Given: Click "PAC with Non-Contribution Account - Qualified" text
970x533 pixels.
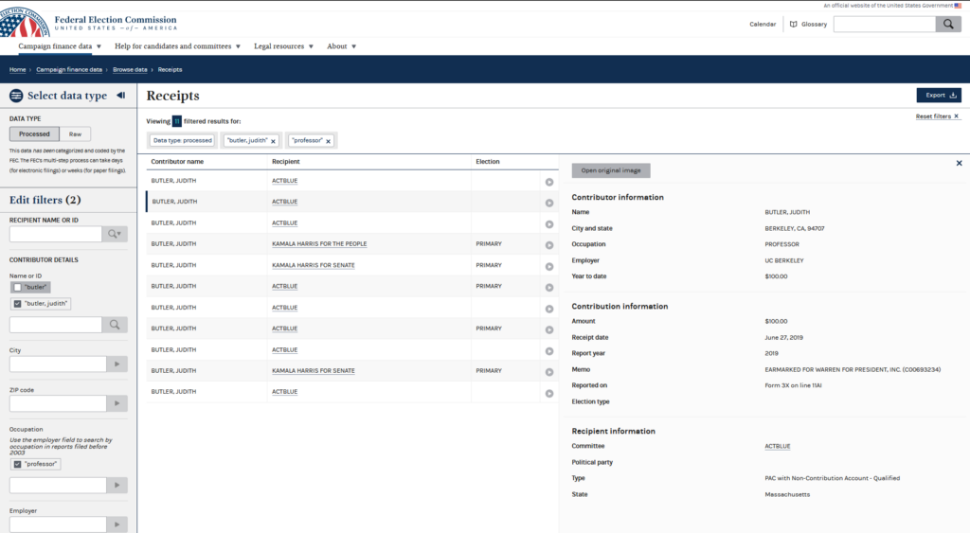Looking at the screenshot, I should click(x=832, y=479).
